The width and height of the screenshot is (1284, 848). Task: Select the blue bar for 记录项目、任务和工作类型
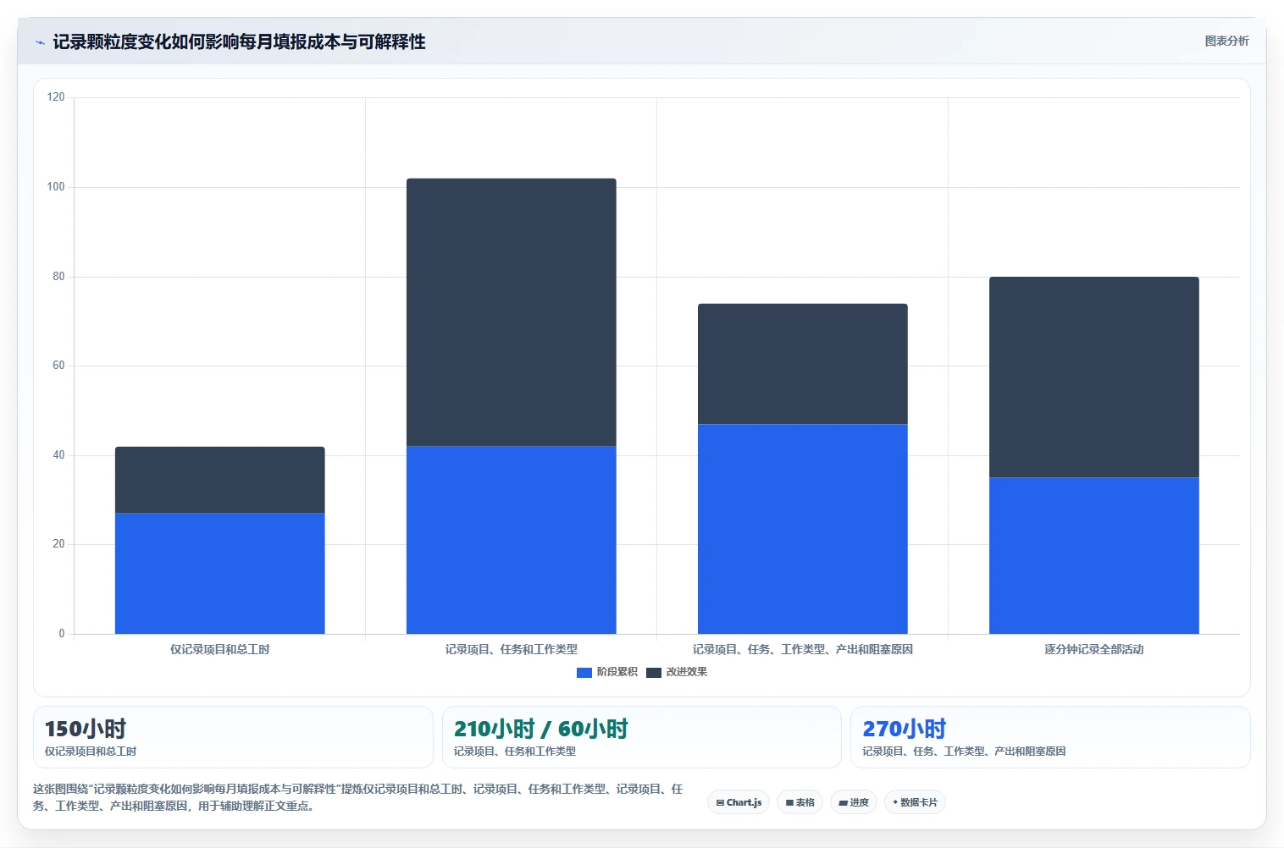[x=512, y=540]
